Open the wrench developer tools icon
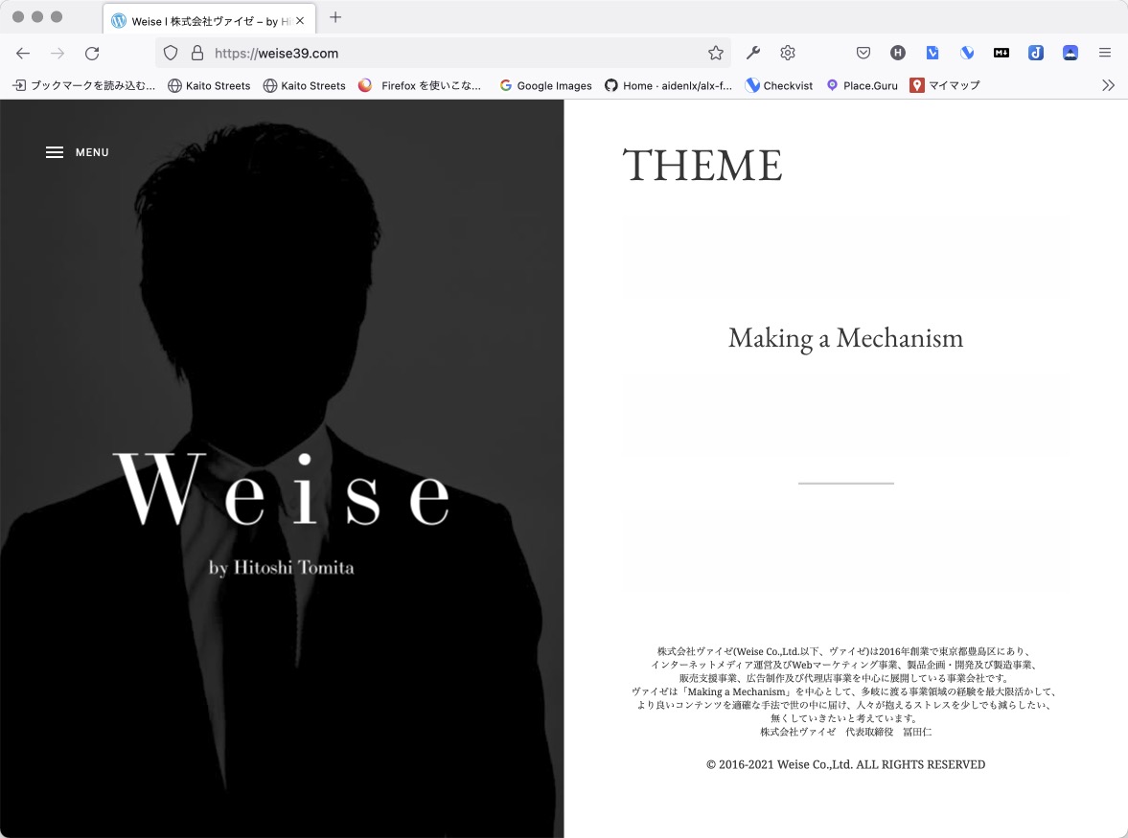The width and height of the screenshot is (1128, 838). click(x=753, y=54)
